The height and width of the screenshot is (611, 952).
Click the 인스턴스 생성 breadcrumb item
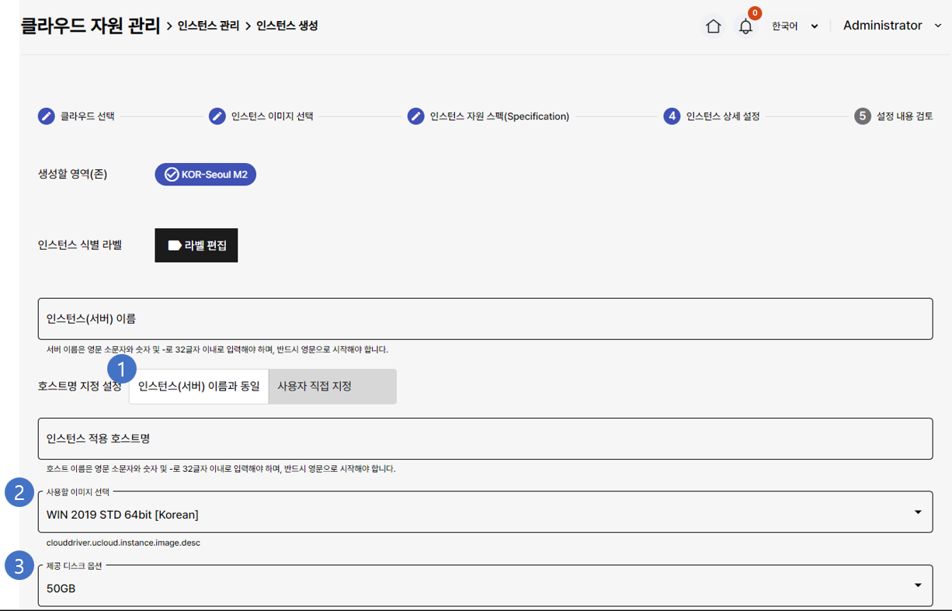click(x=287, y=26)
